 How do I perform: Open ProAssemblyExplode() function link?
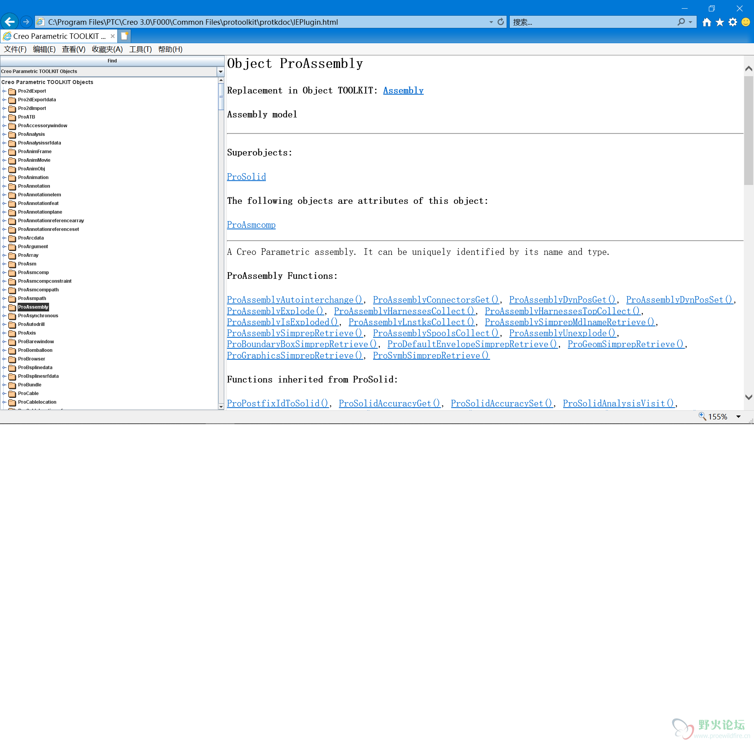pos(275,311)
